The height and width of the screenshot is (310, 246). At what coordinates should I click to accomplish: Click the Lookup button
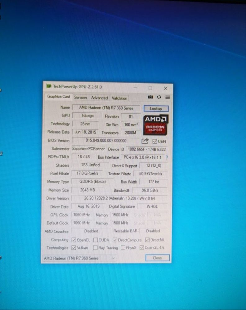156,108
